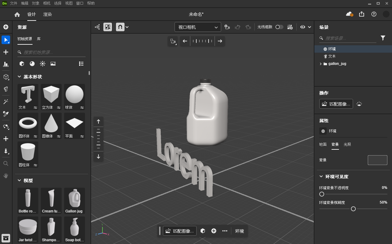Toggle viewport visibility eye icon

pyautogui.click(x=303, y=27)
